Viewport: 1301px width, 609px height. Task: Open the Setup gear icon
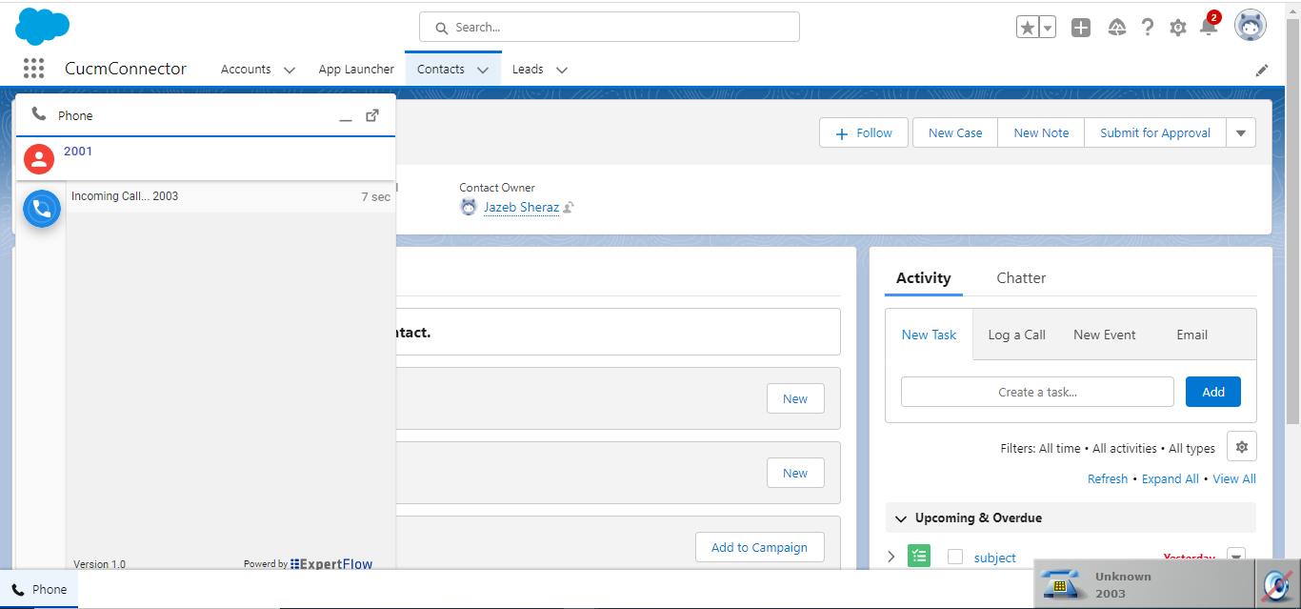point(1178,28)
